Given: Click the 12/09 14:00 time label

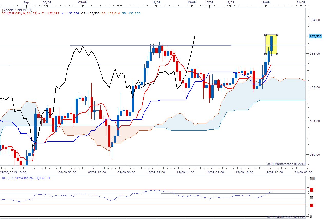Looking at the screenshot, I should pos(185,172).
